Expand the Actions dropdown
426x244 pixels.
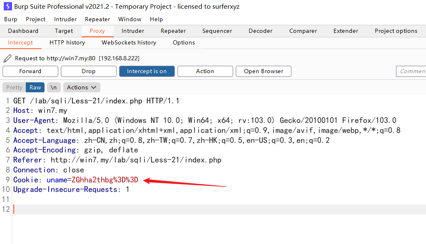[82, 87]
